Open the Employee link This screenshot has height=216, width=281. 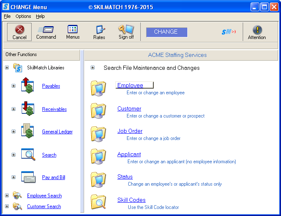coord(130,85)
